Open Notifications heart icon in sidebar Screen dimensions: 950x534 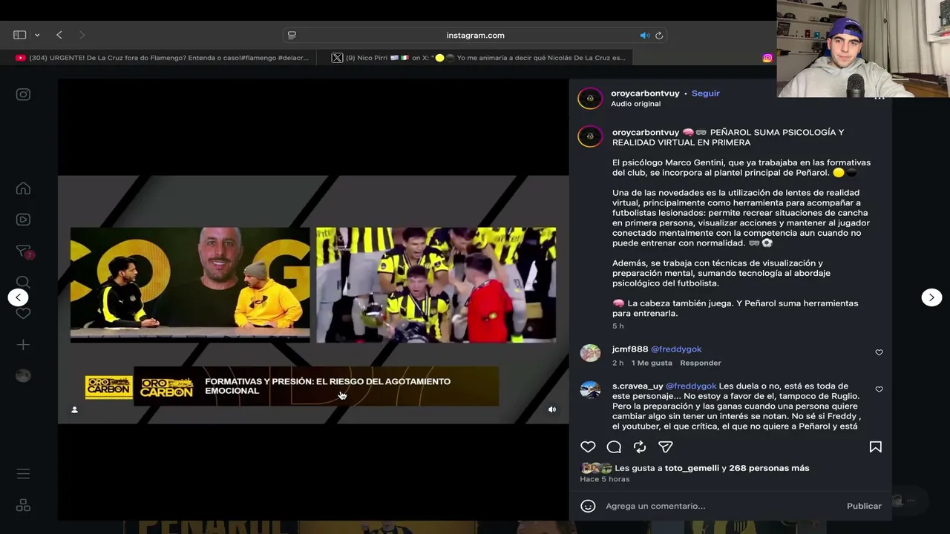point(23,313)
